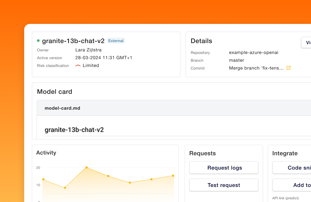
Task: Click the Add to button in Integrate
Action: pyautogui.click(x=292, y=185)
